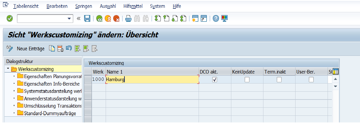Viewport: 360px width, 123px height.
Task: Open the table column settings icon
Action: pyautogui.click(x=335, y=72)
